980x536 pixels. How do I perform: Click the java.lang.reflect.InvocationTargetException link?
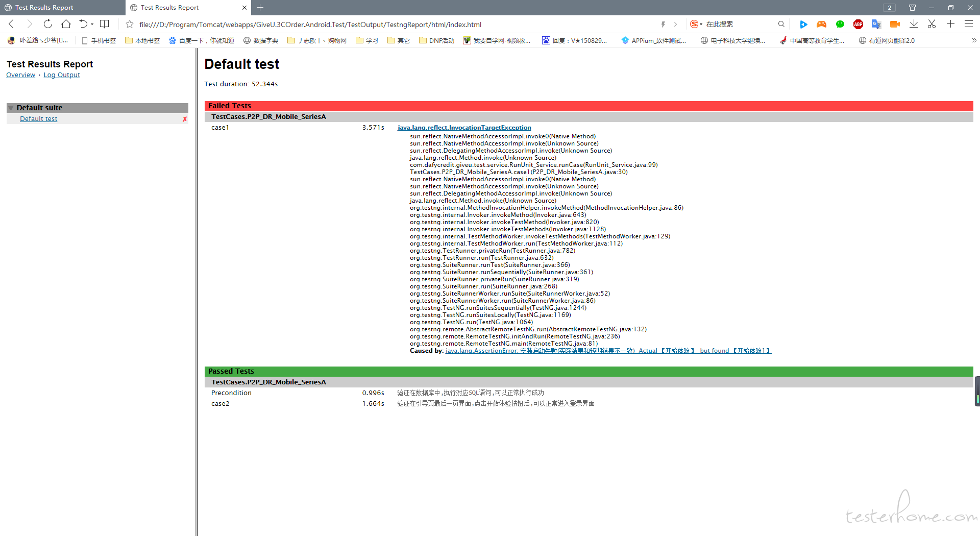(x=464, y=128)
